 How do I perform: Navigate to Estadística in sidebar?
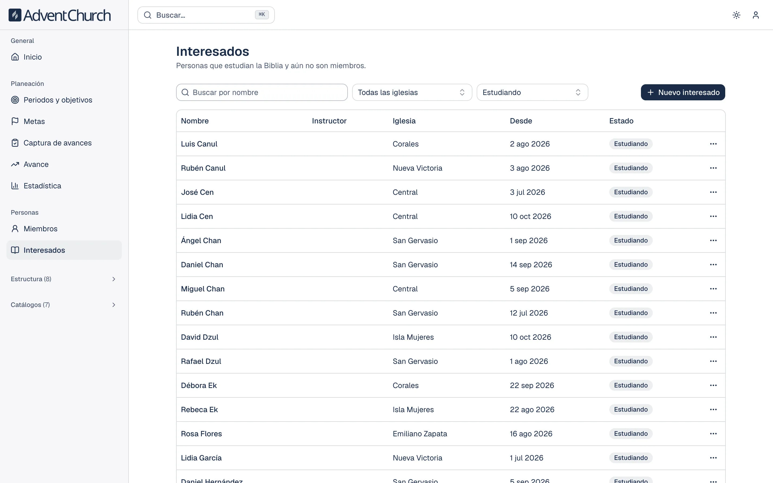coord(64,186)
